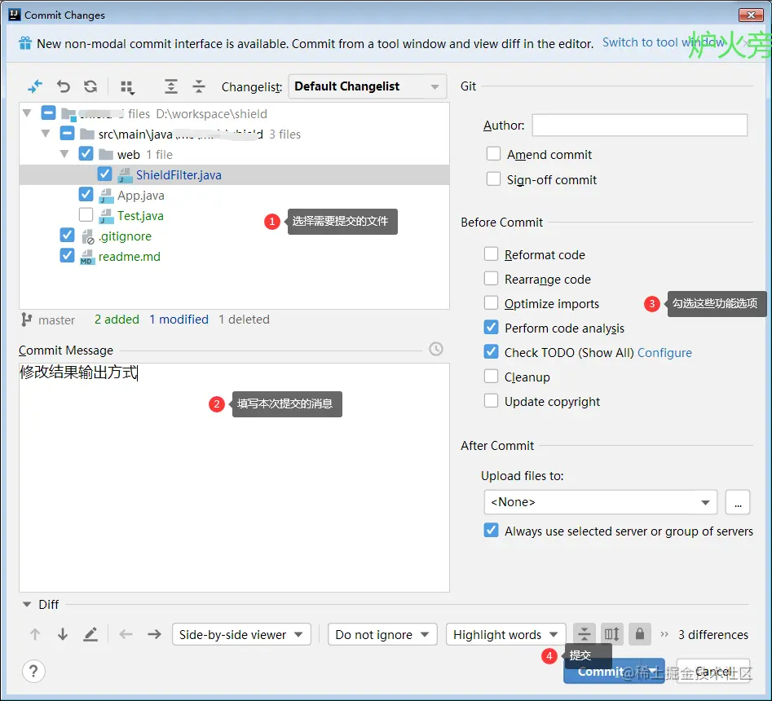This screenshot has height=701, width=772.
Task: Click the Collapse All tree icon
Action: pos(199,86)
